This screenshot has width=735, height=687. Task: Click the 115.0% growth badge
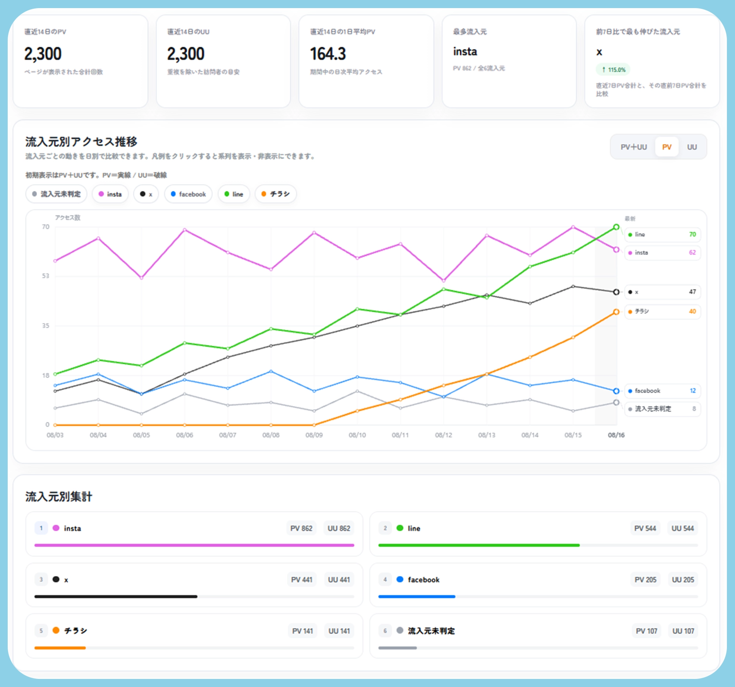click(x=613, y=70)
